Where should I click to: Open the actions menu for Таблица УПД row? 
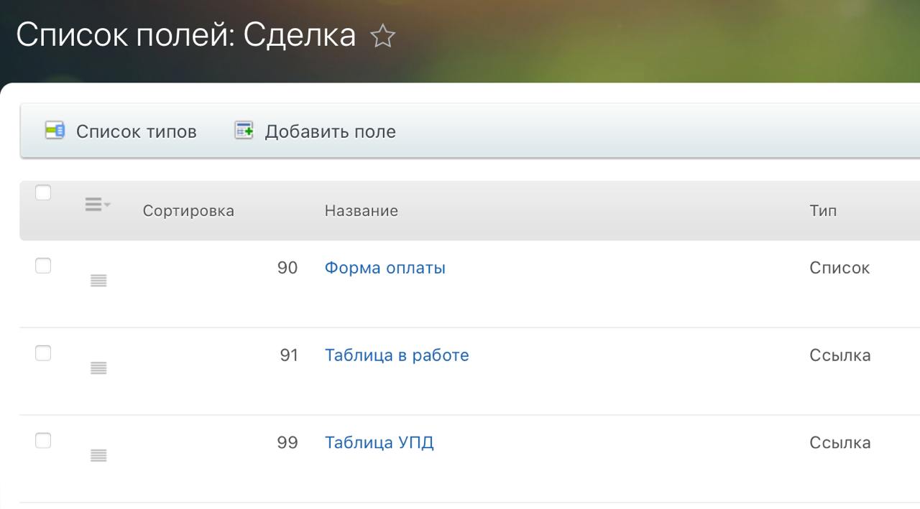point(98,455)
